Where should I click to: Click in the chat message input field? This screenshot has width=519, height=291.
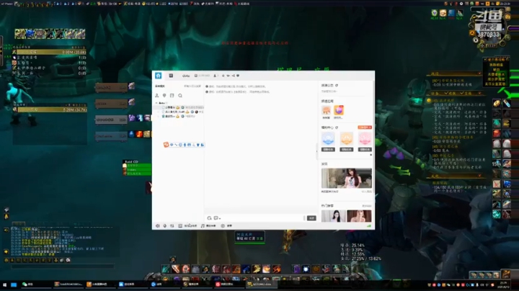click(x=262, y=218)
